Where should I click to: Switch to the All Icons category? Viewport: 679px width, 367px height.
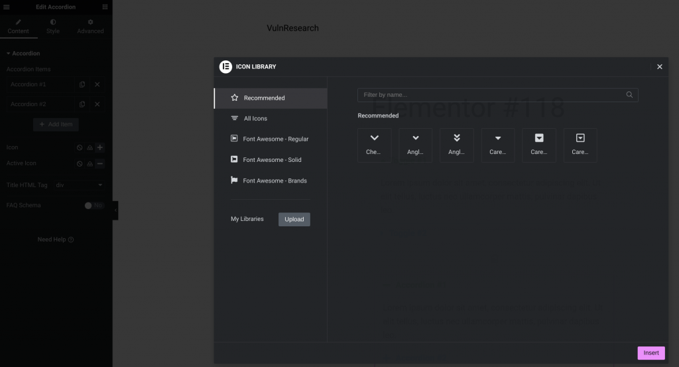tap(271, 118)
